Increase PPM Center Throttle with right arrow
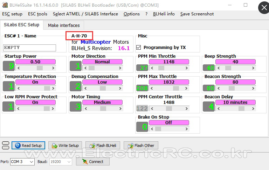This screenshot has width=269, height=170. 187,108
